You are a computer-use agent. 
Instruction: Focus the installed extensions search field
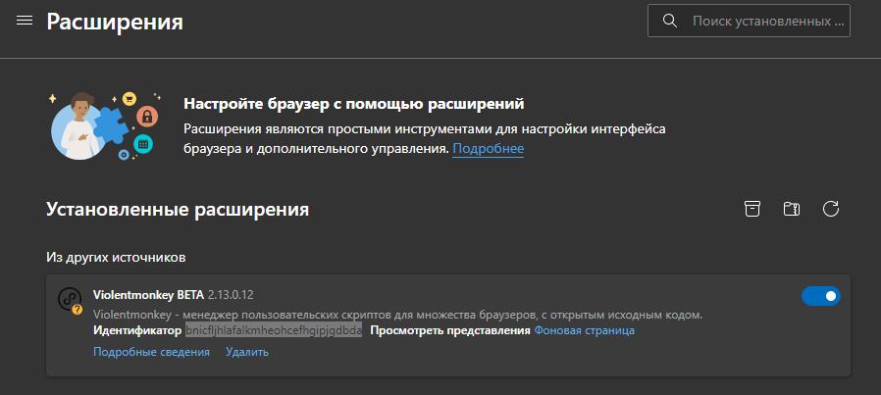[x=749, y=21]
